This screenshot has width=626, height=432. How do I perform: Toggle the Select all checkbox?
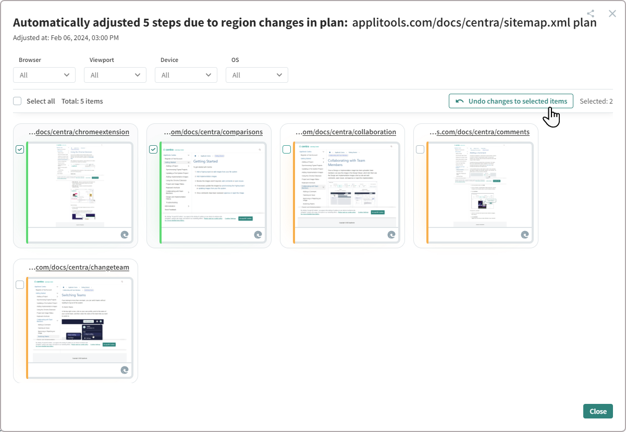17,101
